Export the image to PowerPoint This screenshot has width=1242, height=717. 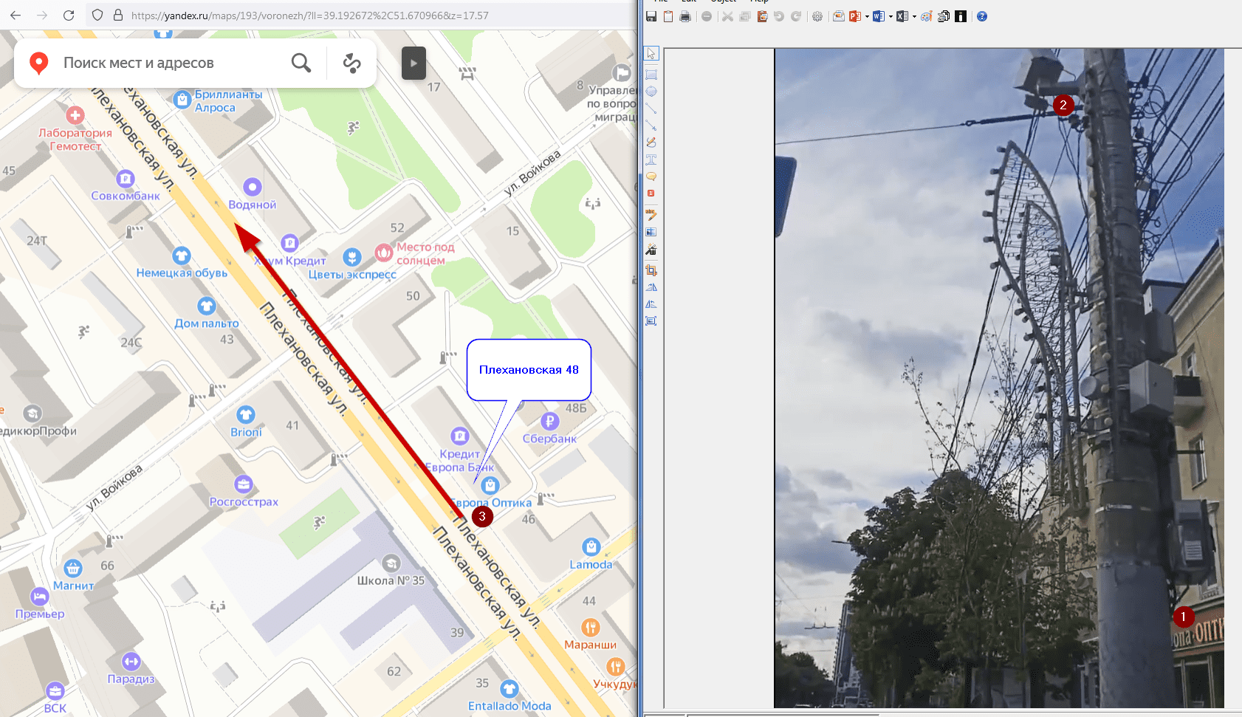coord(855,16)
